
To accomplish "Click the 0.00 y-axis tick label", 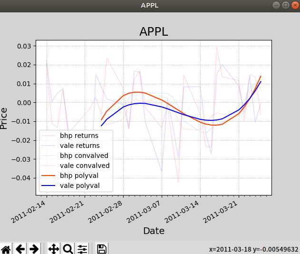I will (x=24, y=103).
